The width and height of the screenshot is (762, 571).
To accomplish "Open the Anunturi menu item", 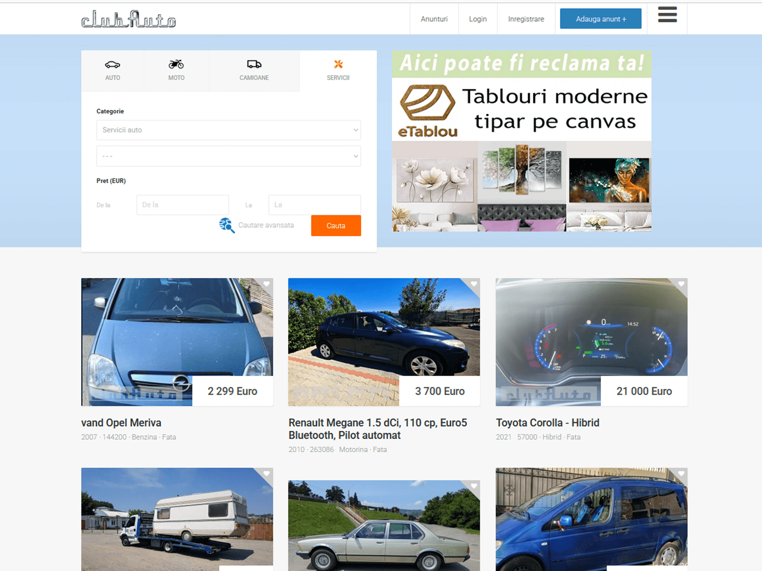I will [x=434, y=19].
